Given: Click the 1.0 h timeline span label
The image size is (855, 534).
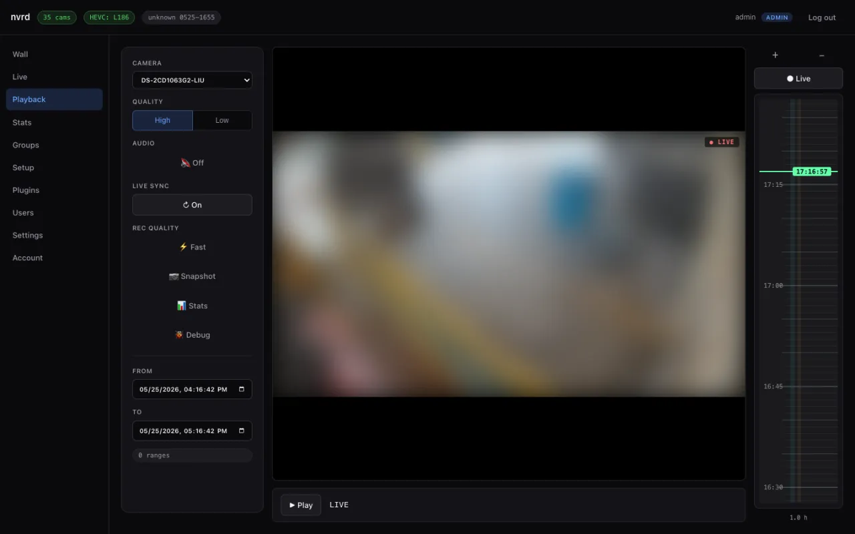Looking at the screenshot, I should pos(798,517).
